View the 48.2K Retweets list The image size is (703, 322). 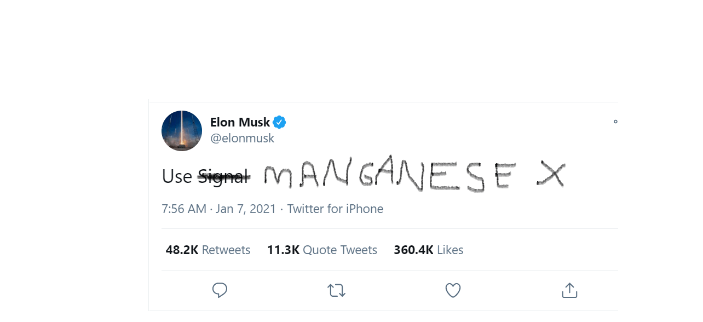[208, 250]
